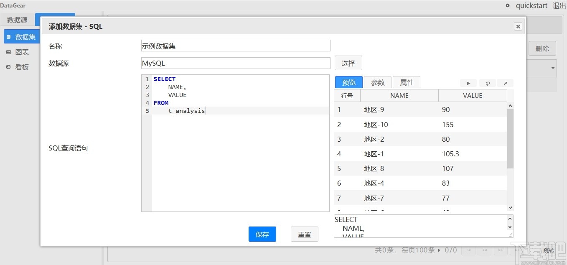Save the dataset with the 保存 button
The height and width of the screenshot is (265, 567).
point(262,234)
